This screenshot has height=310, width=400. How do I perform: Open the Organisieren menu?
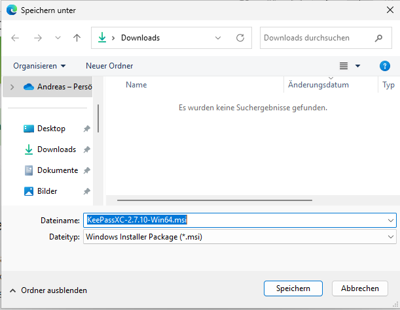click(x=39, y=66)
